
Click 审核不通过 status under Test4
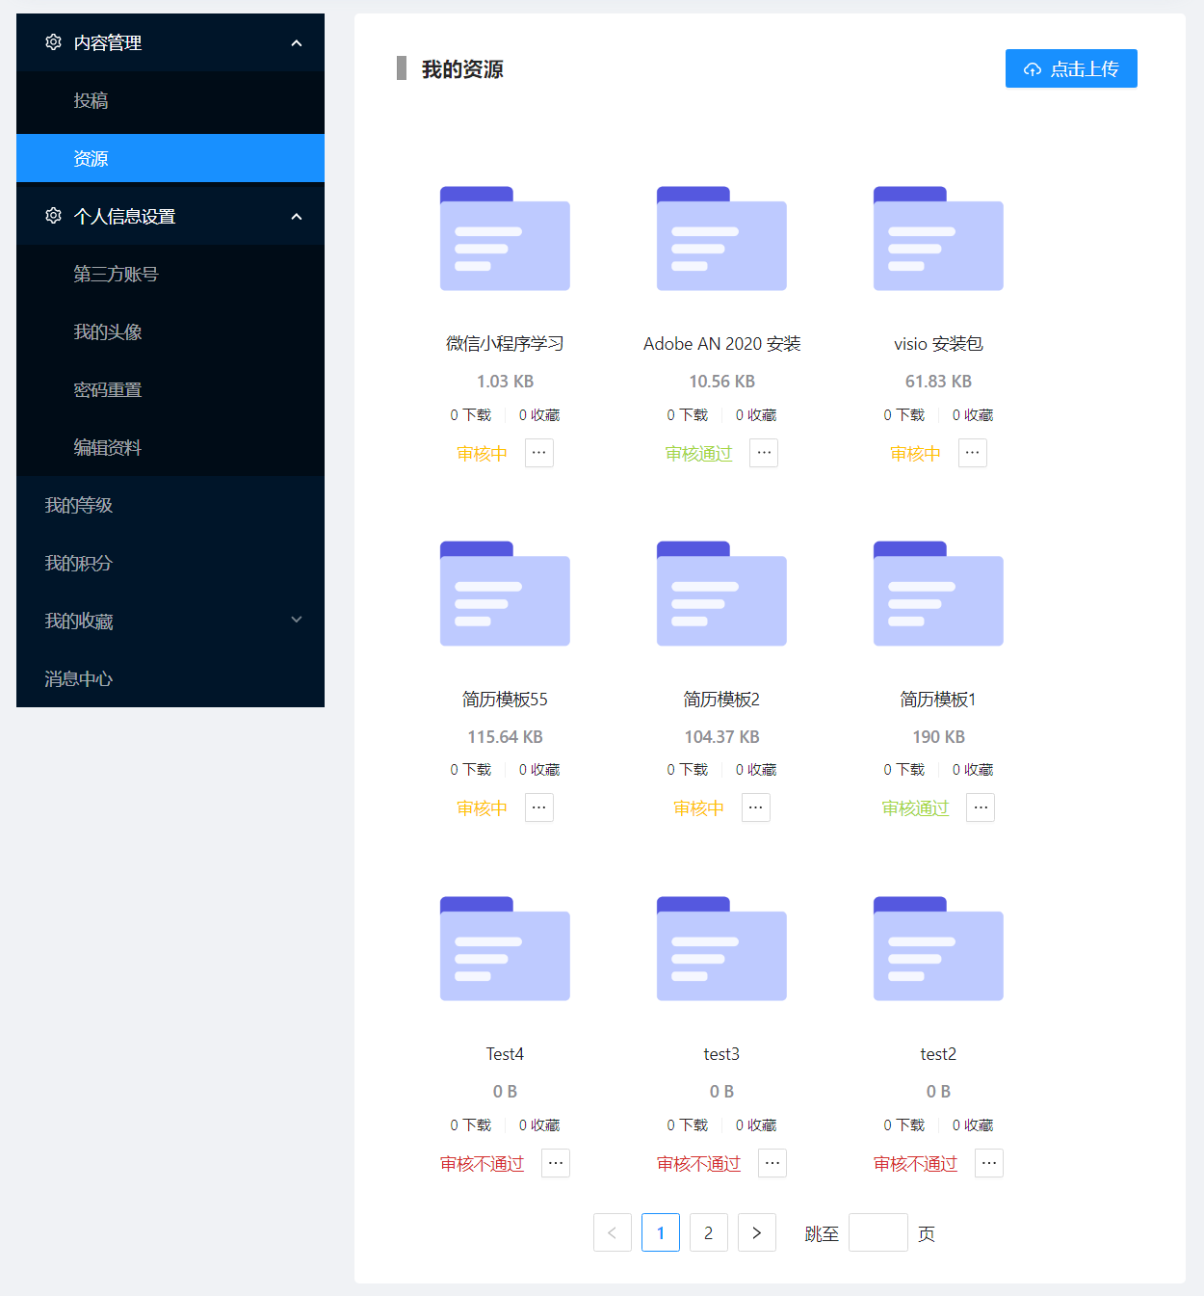pos(482,1164)
